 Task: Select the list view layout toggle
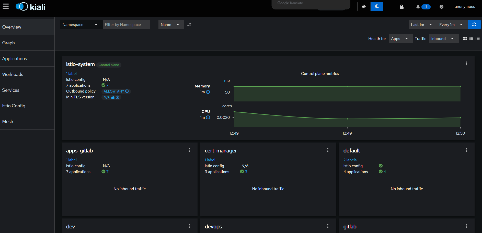tap(477, 38)
